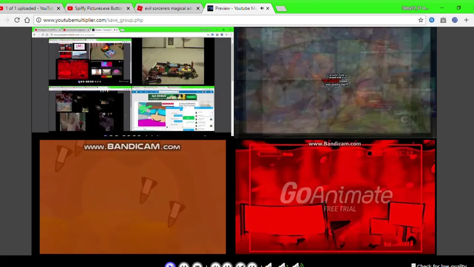
Task: Open a new browser tab
Action: coord(281,9)
